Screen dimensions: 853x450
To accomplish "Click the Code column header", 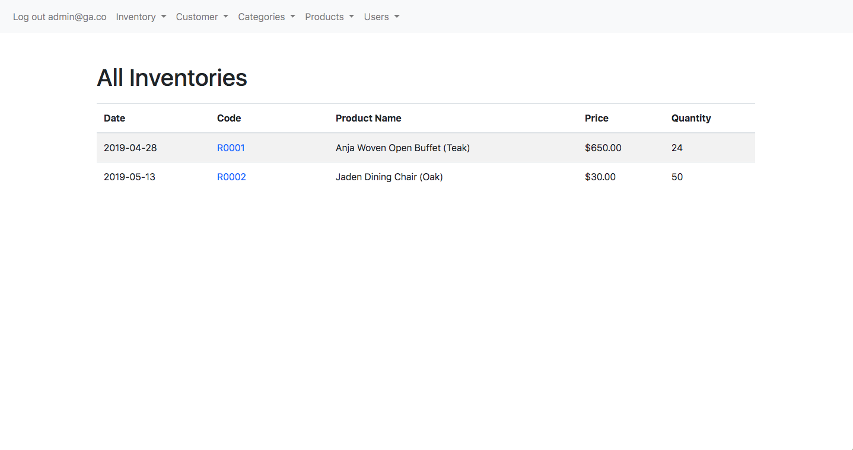I will click(229, 118).
